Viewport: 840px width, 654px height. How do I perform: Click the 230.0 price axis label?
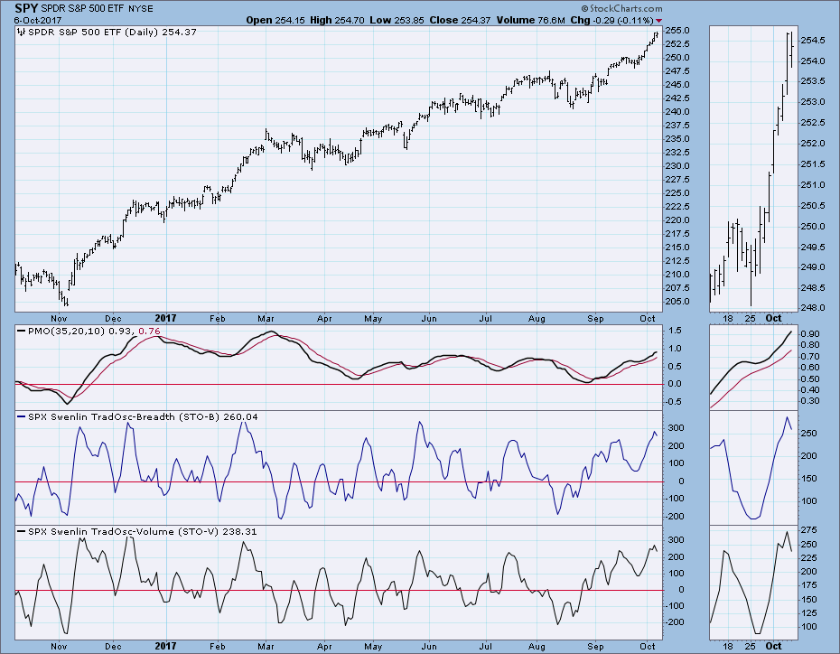click(x=677, y=166)
